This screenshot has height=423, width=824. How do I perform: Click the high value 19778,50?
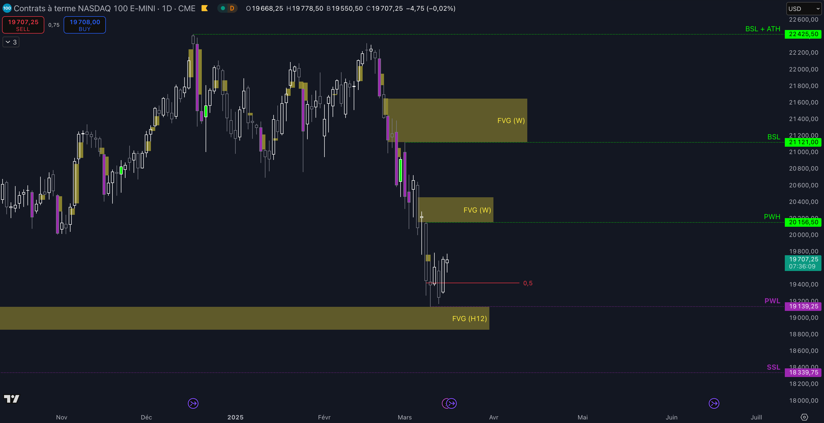click(x=308, y=8)
